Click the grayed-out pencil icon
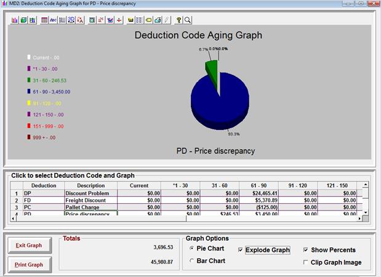Viewport: 381px width, 277px height. [167, 20]
